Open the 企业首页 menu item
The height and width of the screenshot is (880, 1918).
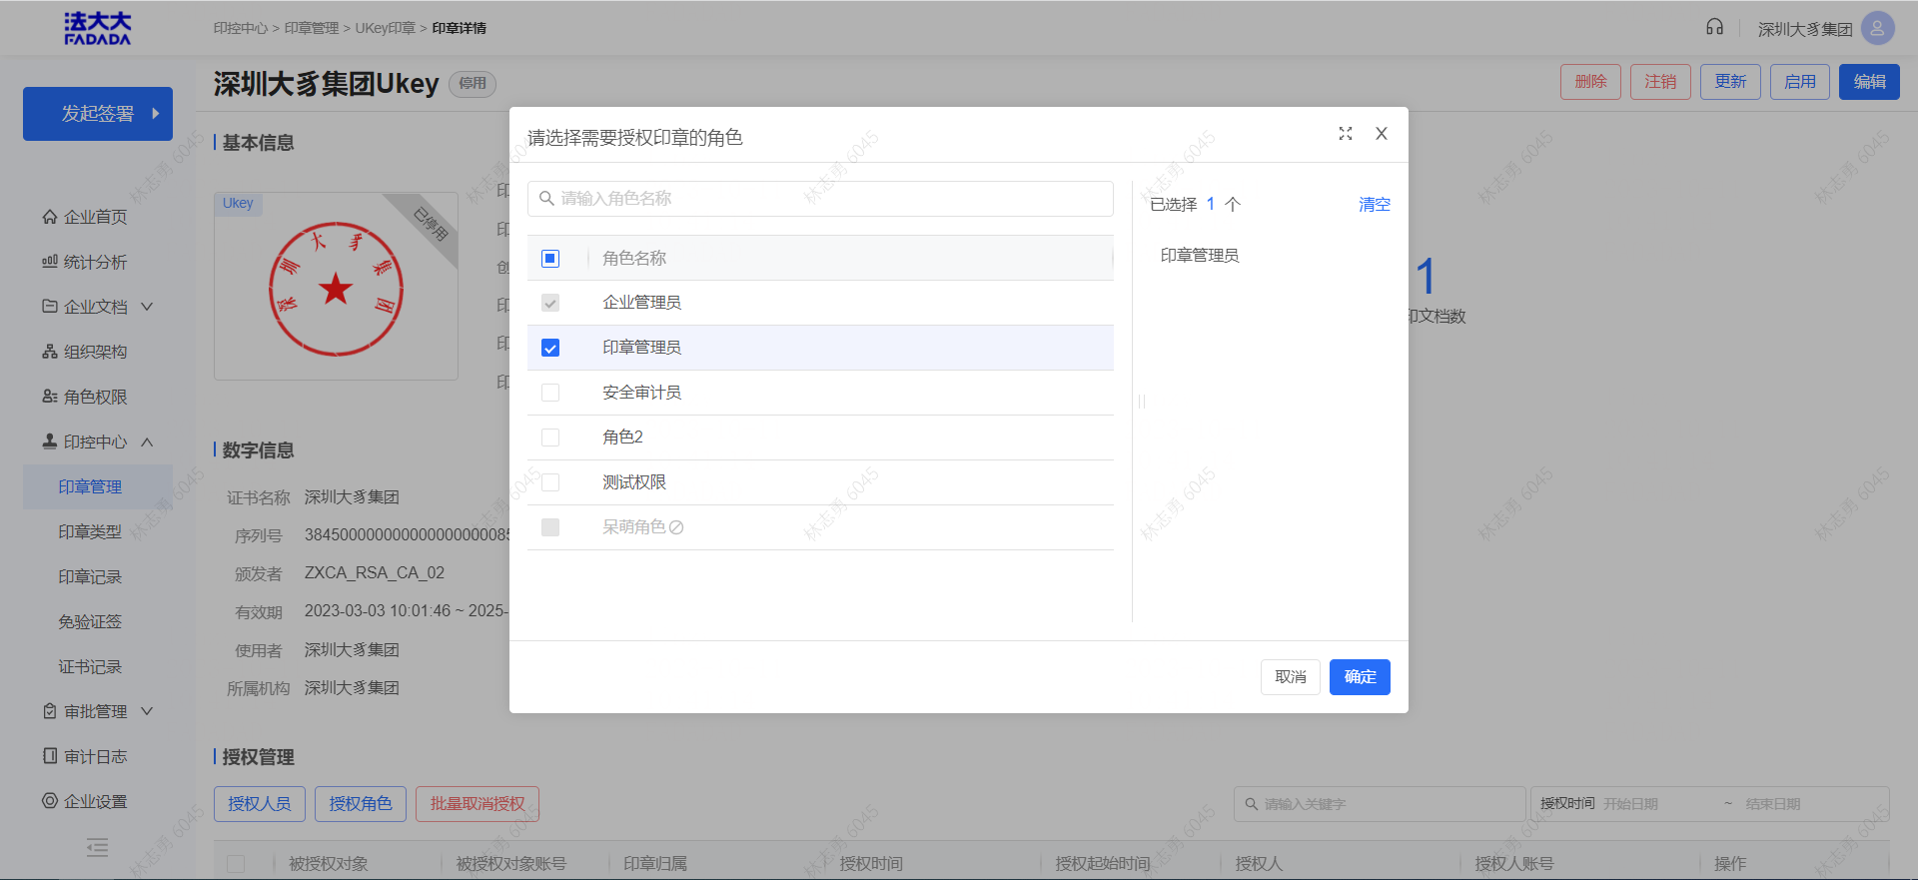tap(97, 217)
